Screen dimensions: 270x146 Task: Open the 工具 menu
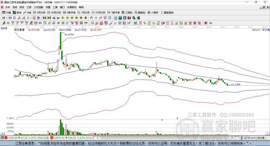pyautogui.click(x=55, y=7)
